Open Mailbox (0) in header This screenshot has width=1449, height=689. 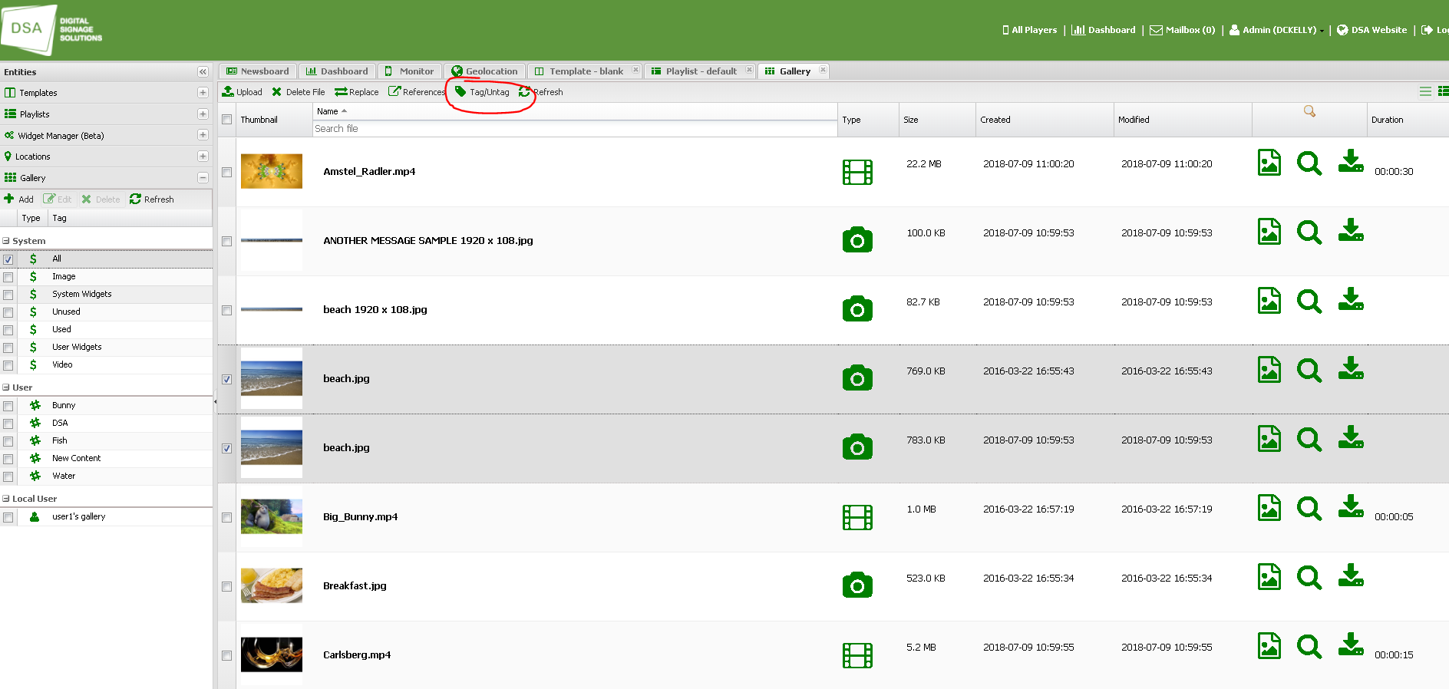tap(1183, 30)
